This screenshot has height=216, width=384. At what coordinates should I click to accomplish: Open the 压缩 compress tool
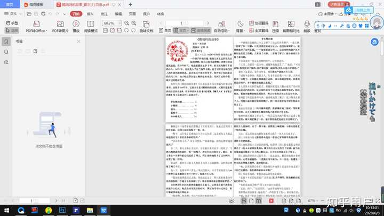(276, 27)
